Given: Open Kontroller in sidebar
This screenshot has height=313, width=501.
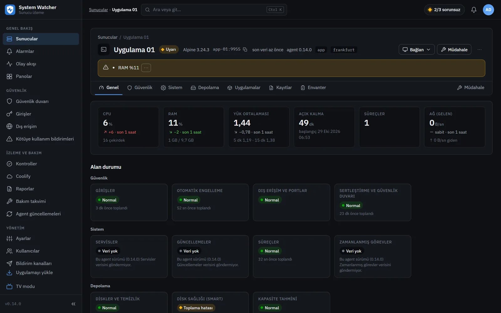Looking at the screenshot, I should (41, 164).
